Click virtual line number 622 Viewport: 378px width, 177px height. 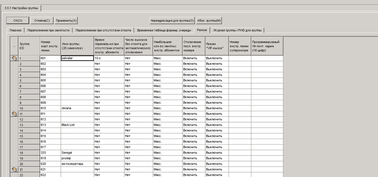pos(50,175)
